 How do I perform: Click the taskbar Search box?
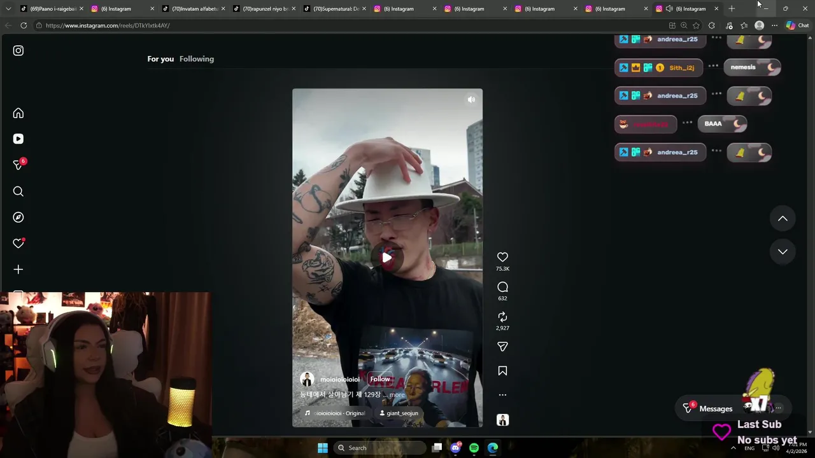[380, 448]
